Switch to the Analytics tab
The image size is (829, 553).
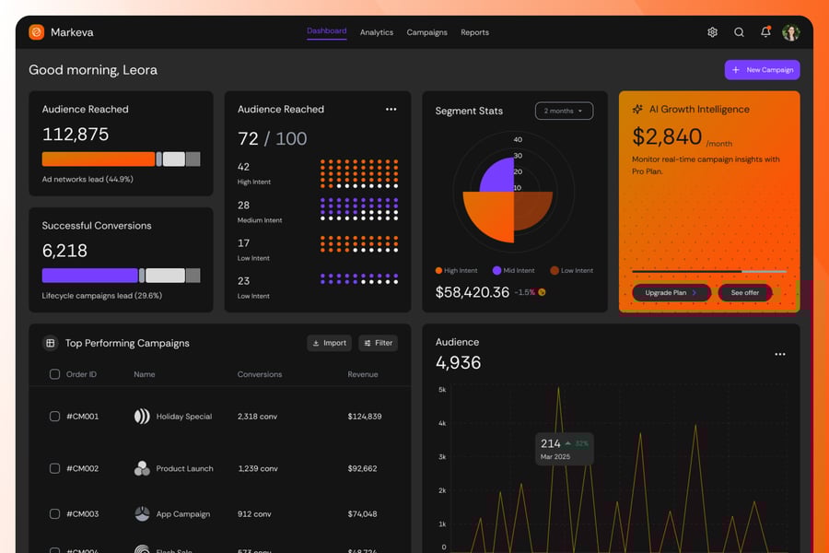(x=377, y=32)
